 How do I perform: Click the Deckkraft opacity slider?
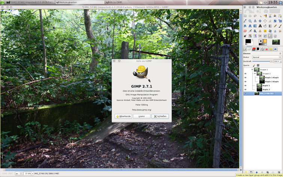click(262, 61)
